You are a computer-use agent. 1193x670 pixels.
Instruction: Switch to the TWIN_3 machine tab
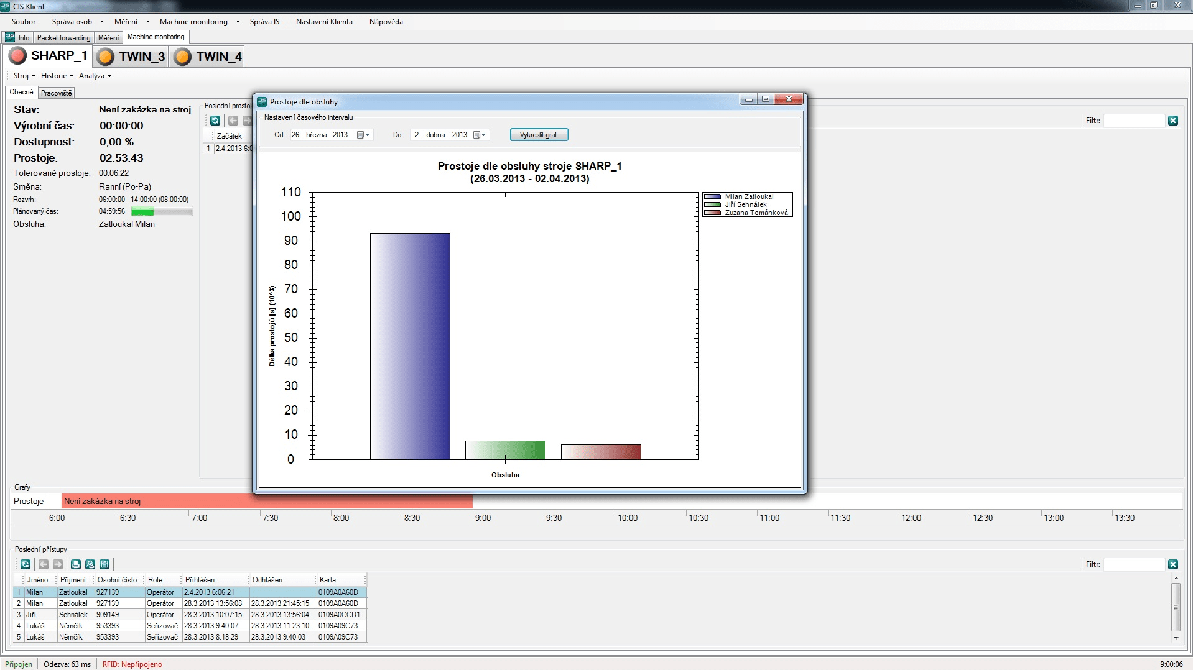[132, 57]
